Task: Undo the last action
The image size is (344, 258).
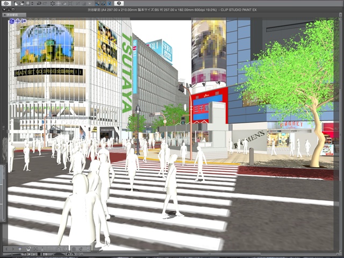Action: (39, 4)
